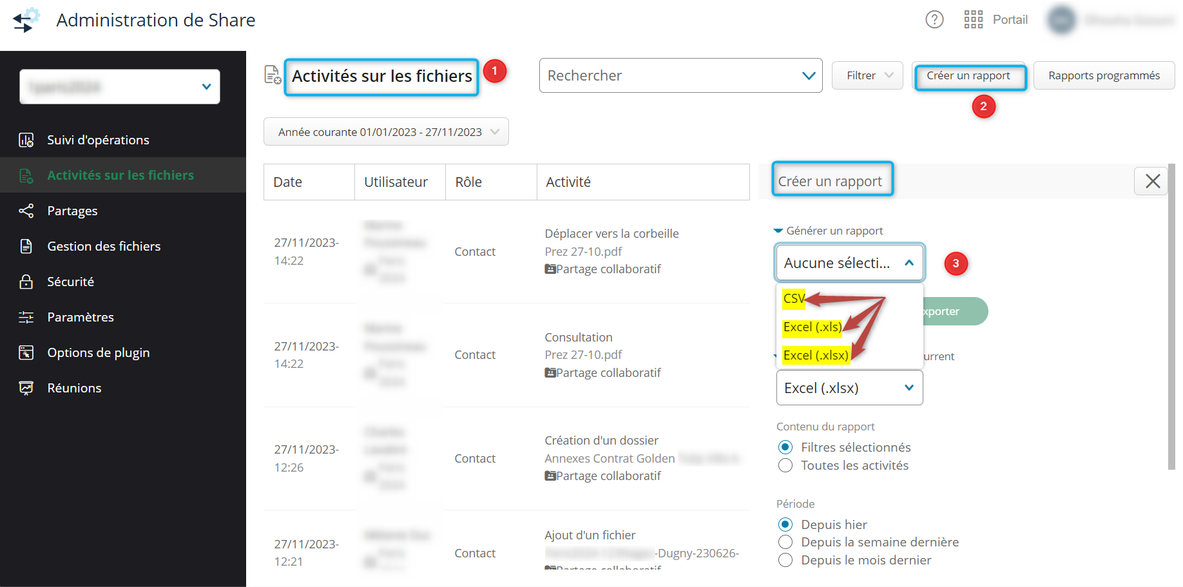Select the Depuis la semaine dernière option
The width and height of the screenshot is (1183, 587).
[785, 542]
